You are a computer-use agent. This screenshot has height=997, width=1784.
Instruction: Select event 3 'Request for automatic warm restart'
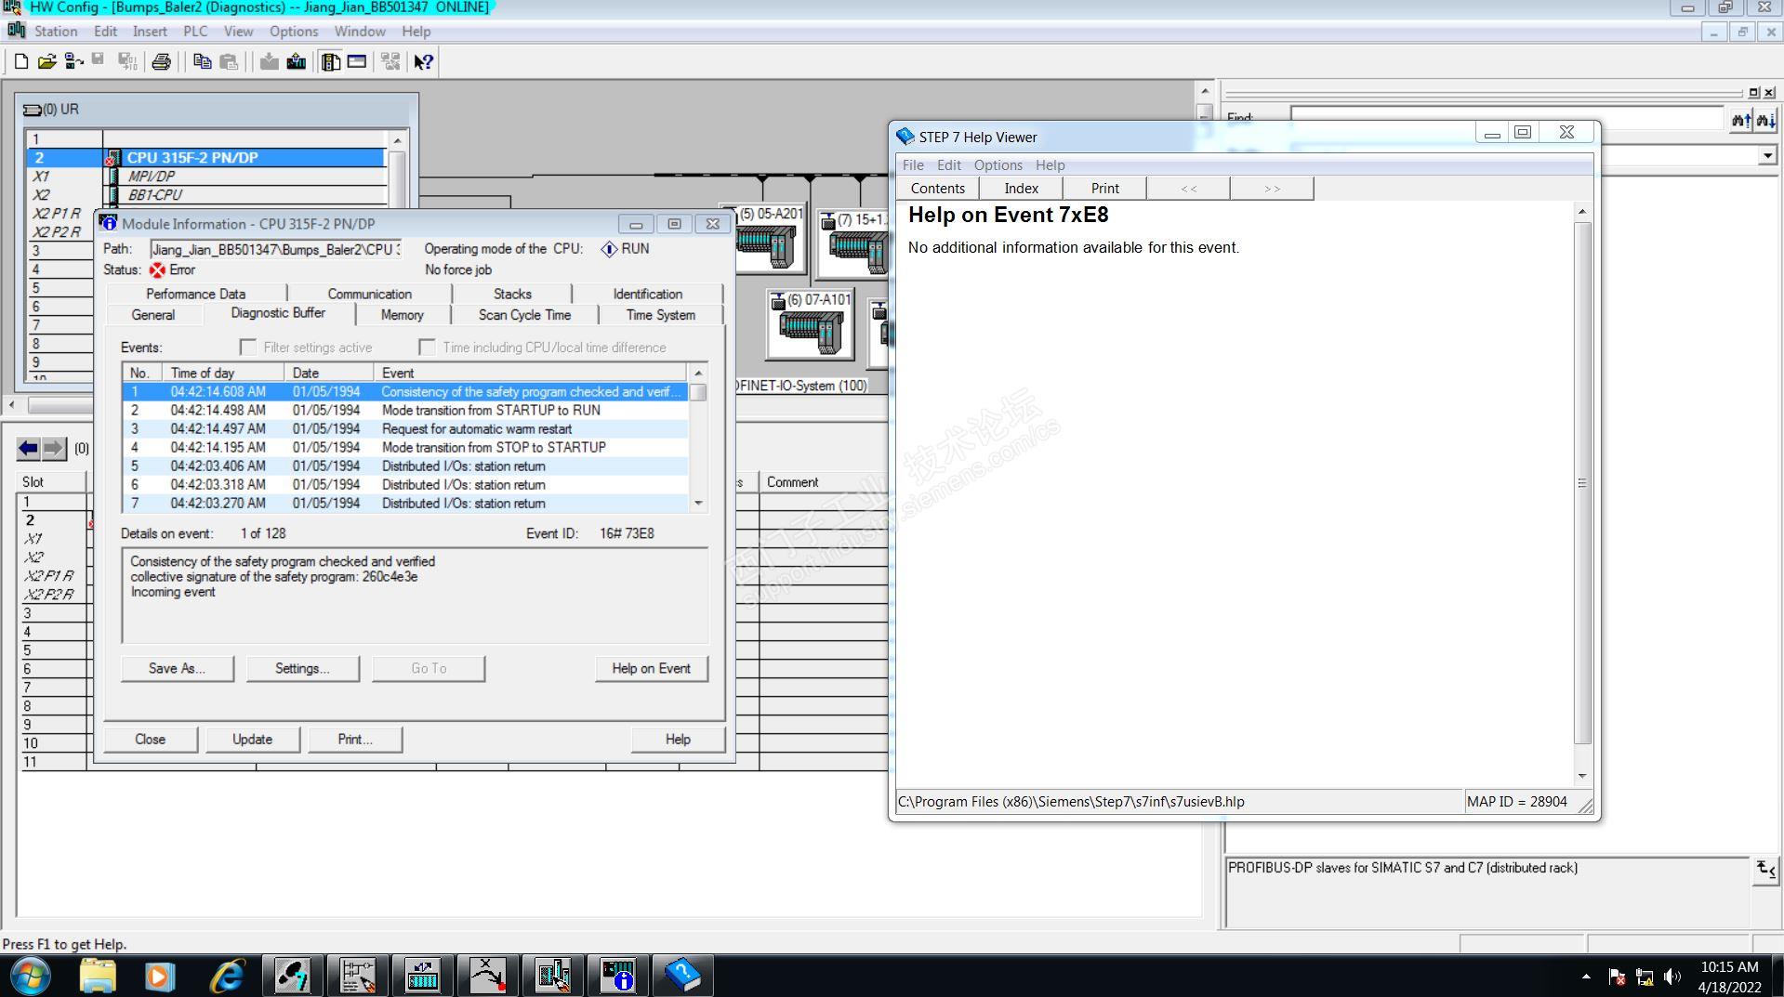[x=405, y=429]
